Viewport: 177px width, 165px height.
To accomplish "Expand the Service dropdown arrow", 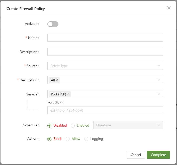I will click(x=159, y=94).
